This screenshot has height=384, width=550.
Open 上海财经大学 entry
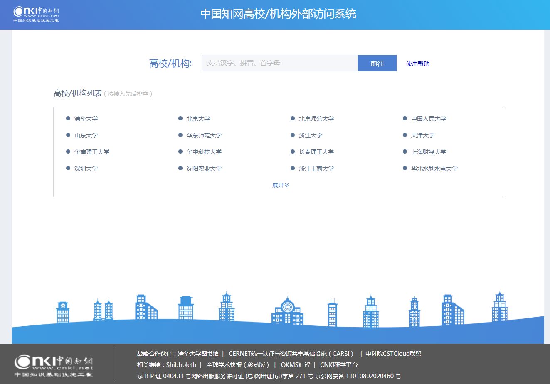[x=429, y=152]
